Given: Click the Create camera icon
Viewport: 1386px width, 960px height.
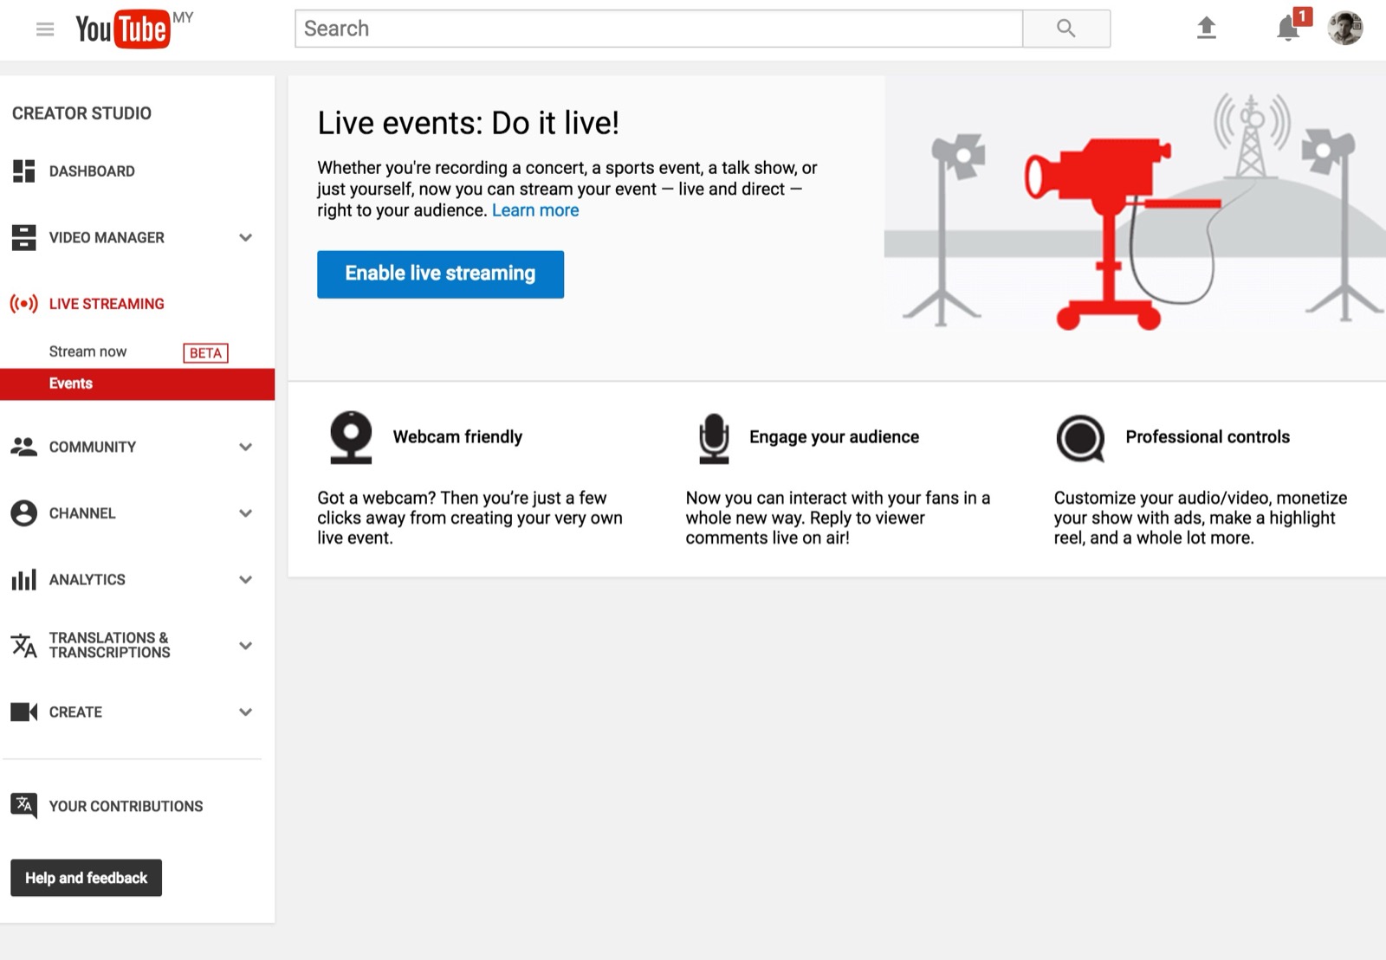Looking at the screenshot, I should (23, 712).
